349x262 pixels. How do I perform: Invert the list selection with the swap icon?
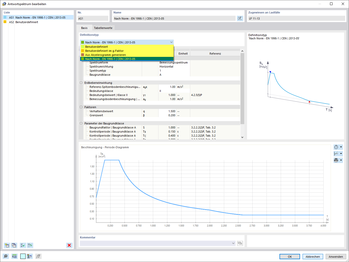[30, 245]
